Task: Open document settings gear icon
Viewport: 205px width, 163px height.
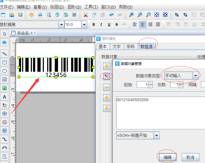Action: coord(32,15)
